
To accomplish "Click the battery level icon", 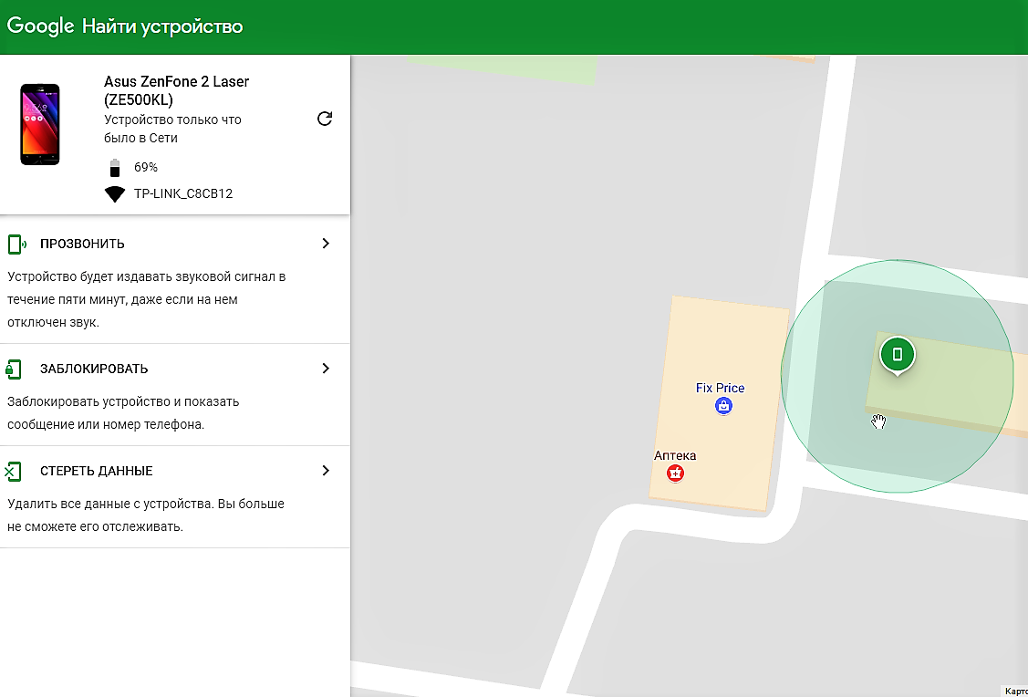I will (115, 168).
